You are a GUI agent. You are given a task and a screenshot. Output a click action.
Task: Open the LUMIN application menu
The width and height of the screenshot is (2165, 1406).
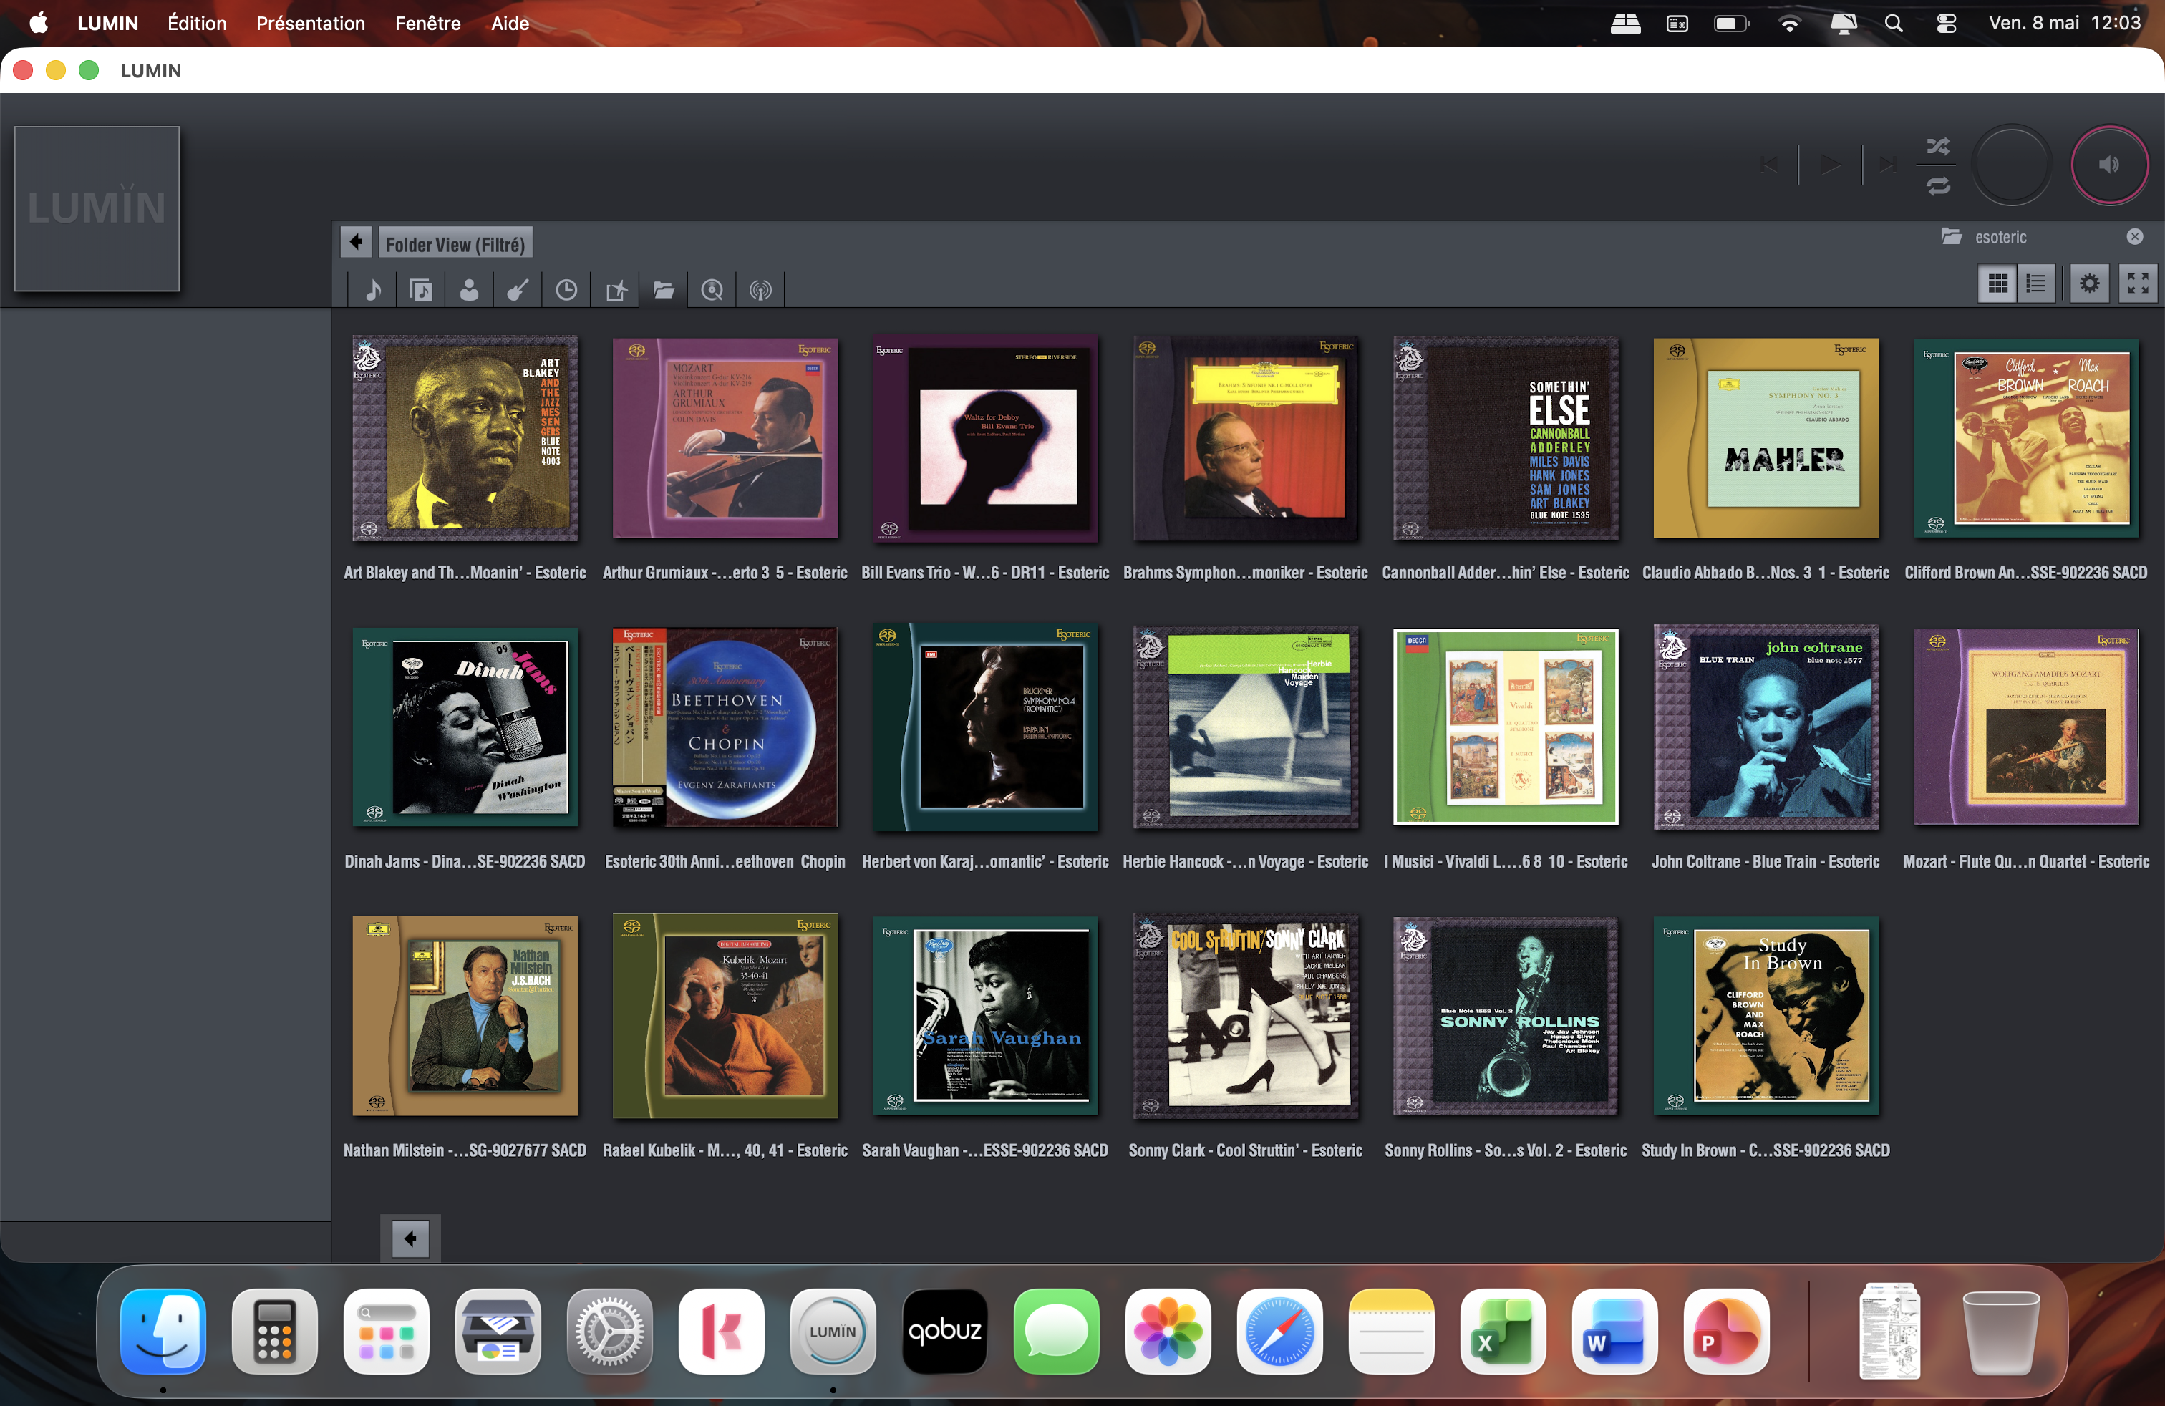tap(107, 23)
